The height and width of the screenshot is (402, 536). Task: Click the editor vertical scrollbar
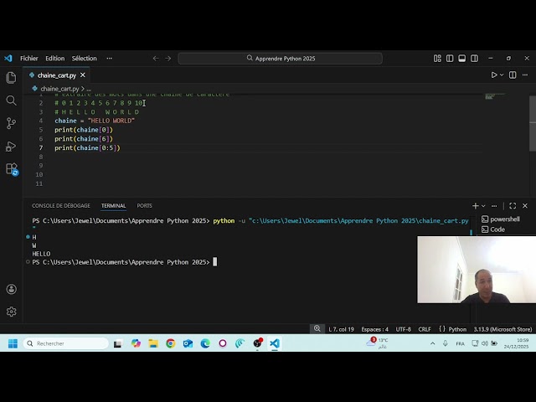click(x=533, y=123)
